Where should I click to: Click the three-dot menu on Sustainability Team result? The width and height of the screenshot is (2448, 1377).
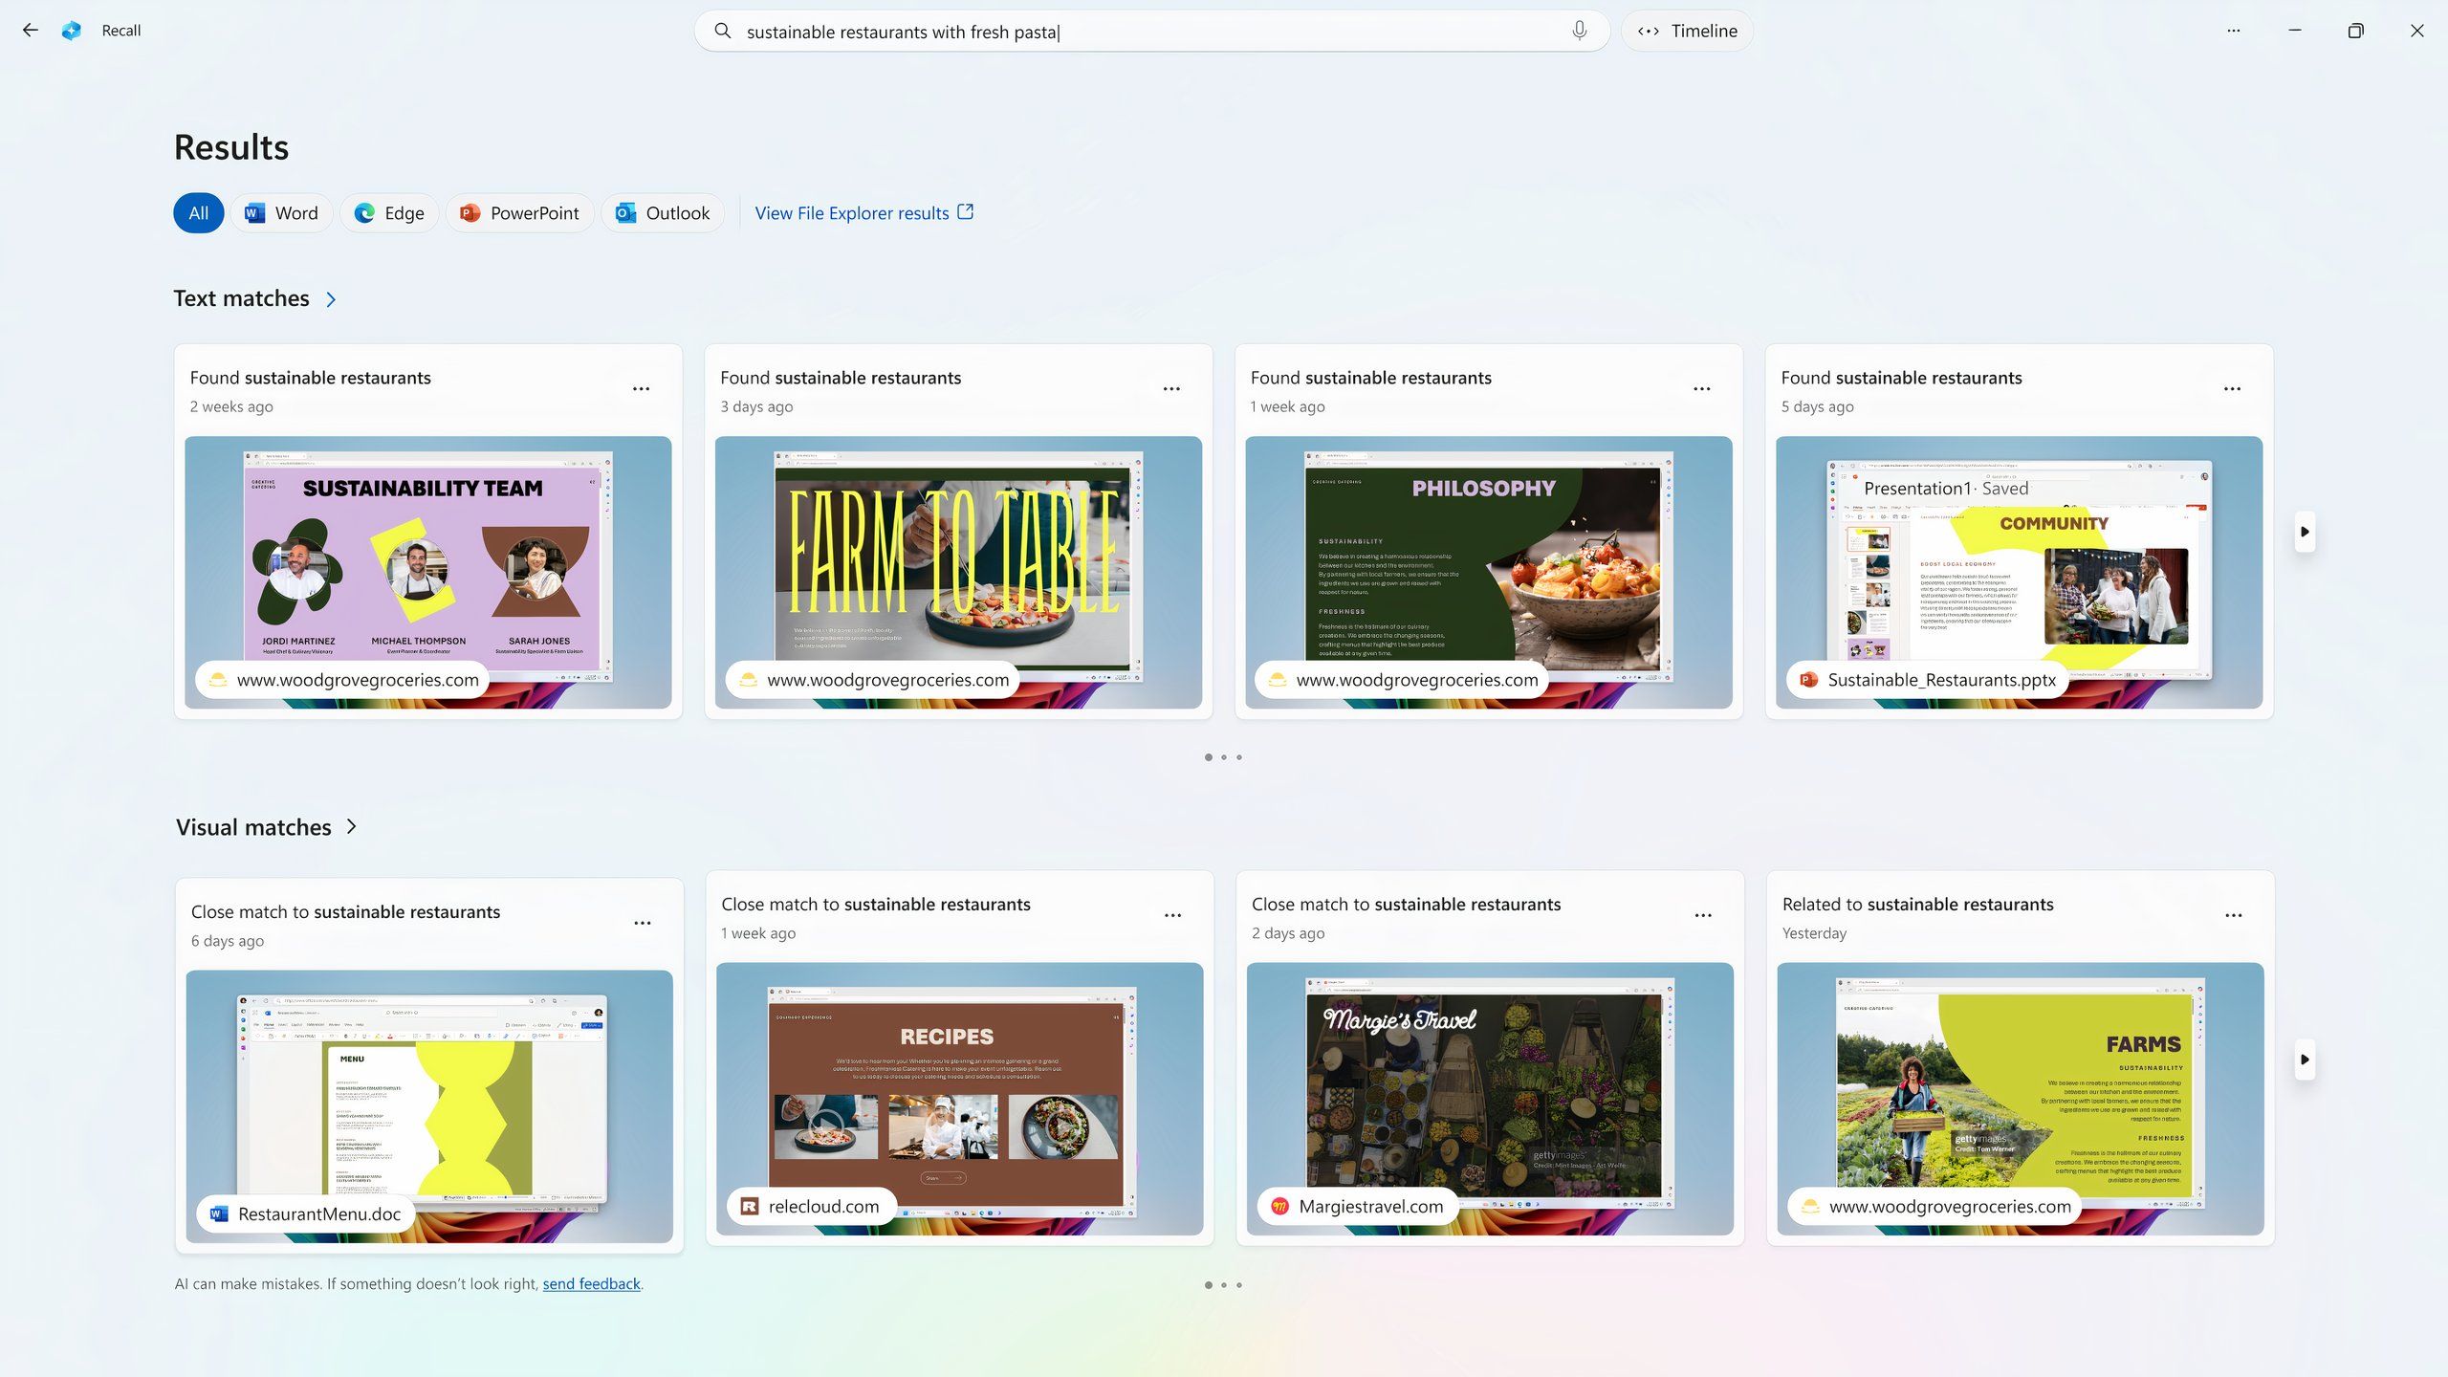tap(643, 388)
